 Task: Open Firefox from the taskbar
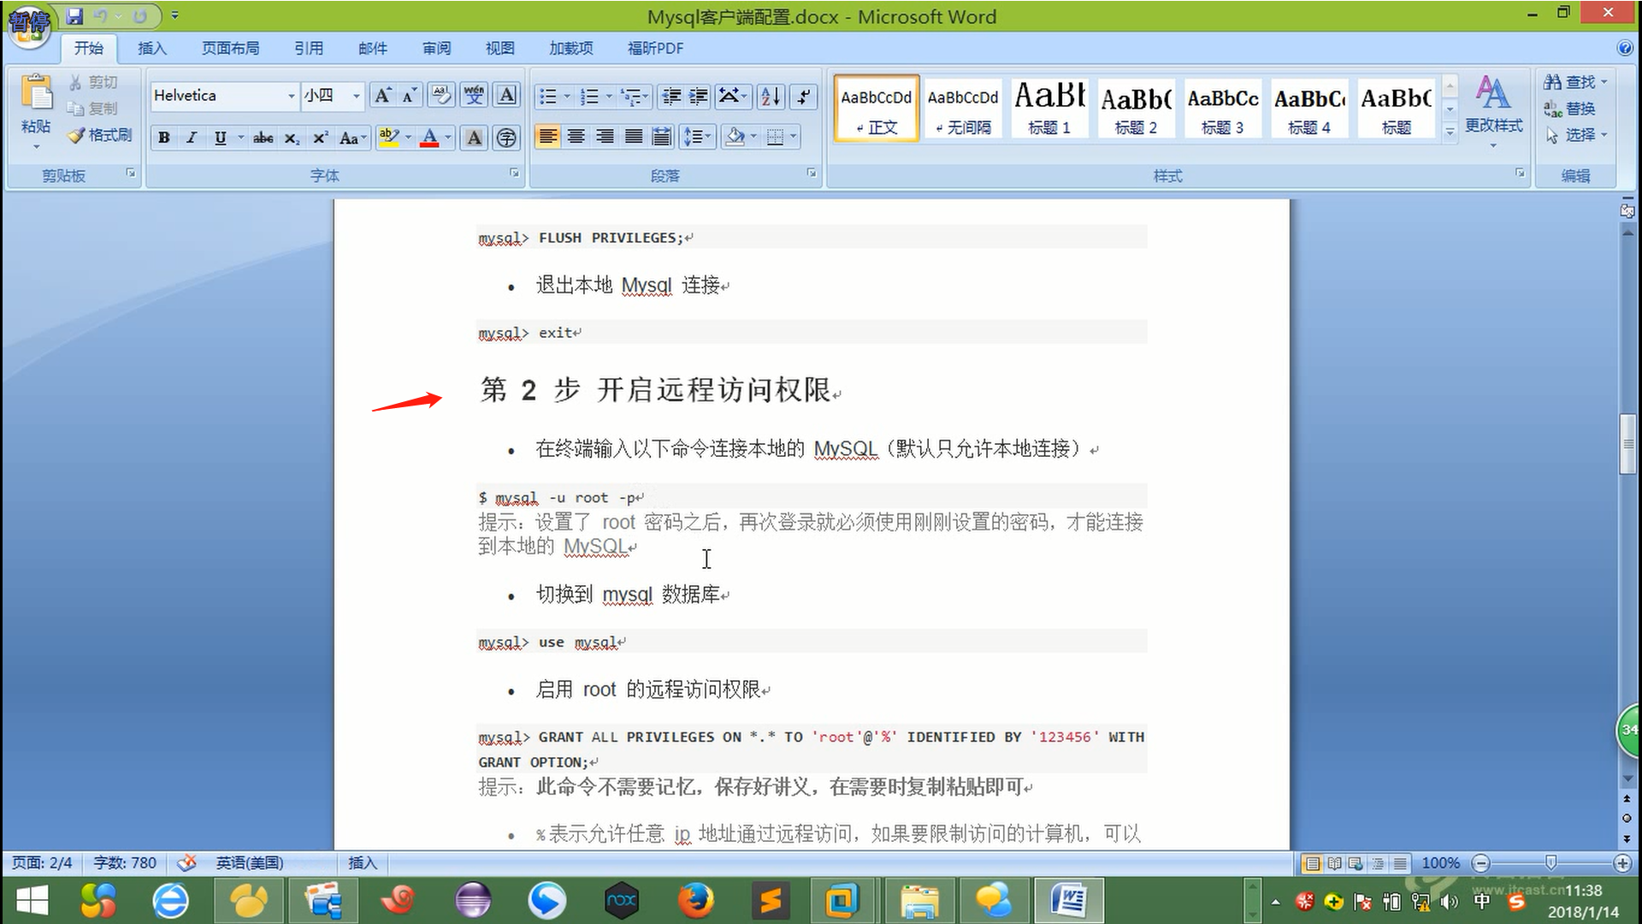coord(695,900)
